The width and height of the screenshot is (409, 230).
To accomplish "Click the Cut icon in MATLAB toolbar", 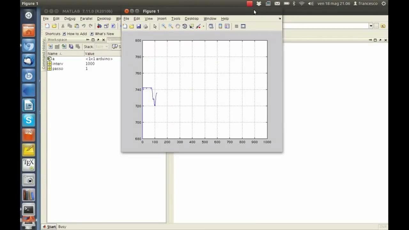I will (x=63, y=26).
